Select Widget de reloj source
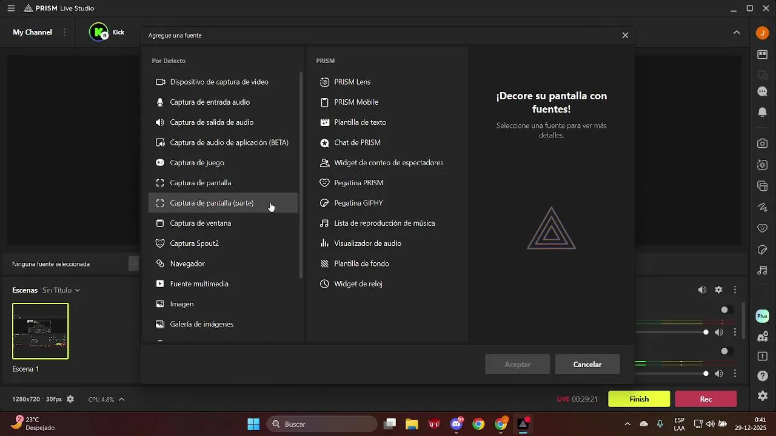The height and width of the screenshot is (436, 776). pyautogui.click(x=387, y=284)
